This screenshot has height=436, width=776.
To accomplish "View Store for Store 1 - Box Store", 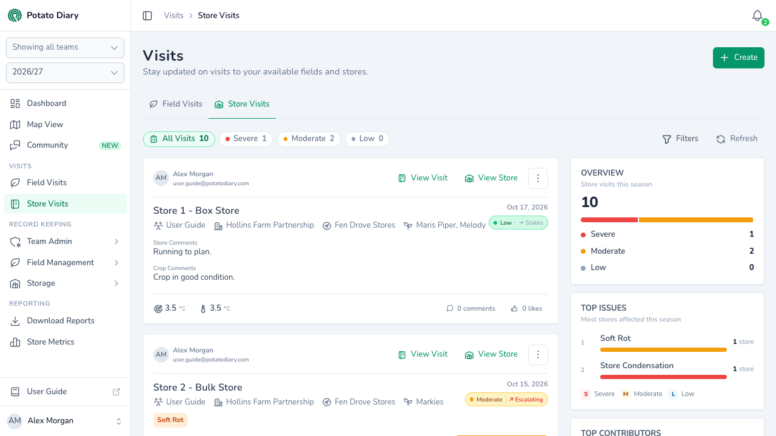I will 491,178.
